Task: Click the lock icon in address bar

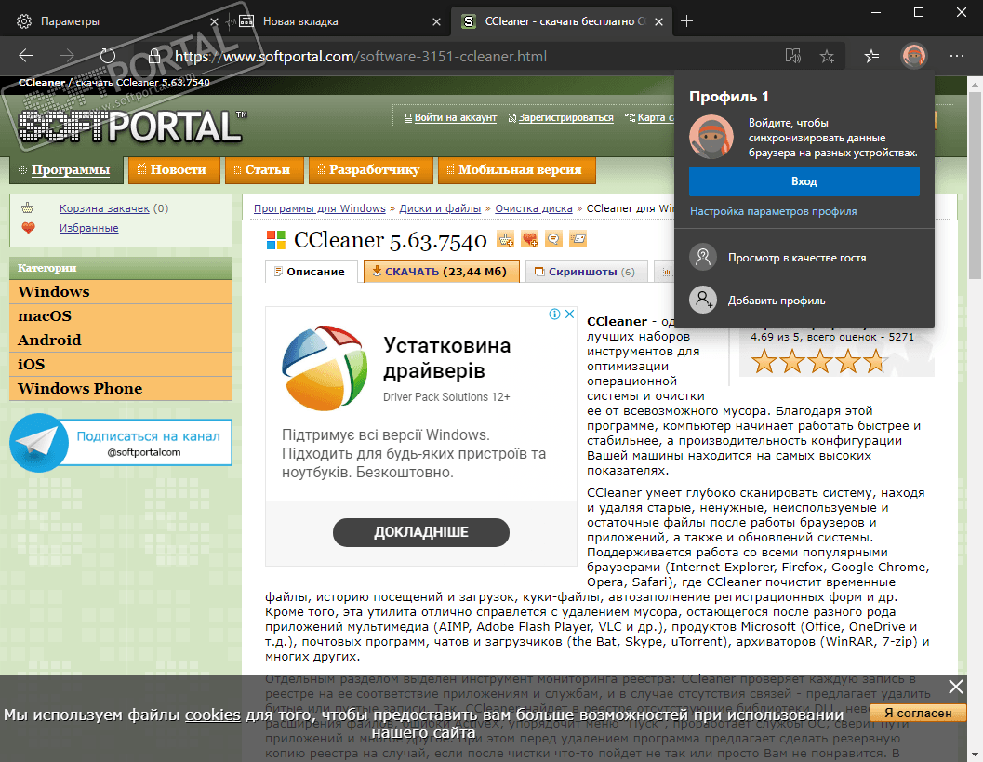Action: (x=155, y=57)
